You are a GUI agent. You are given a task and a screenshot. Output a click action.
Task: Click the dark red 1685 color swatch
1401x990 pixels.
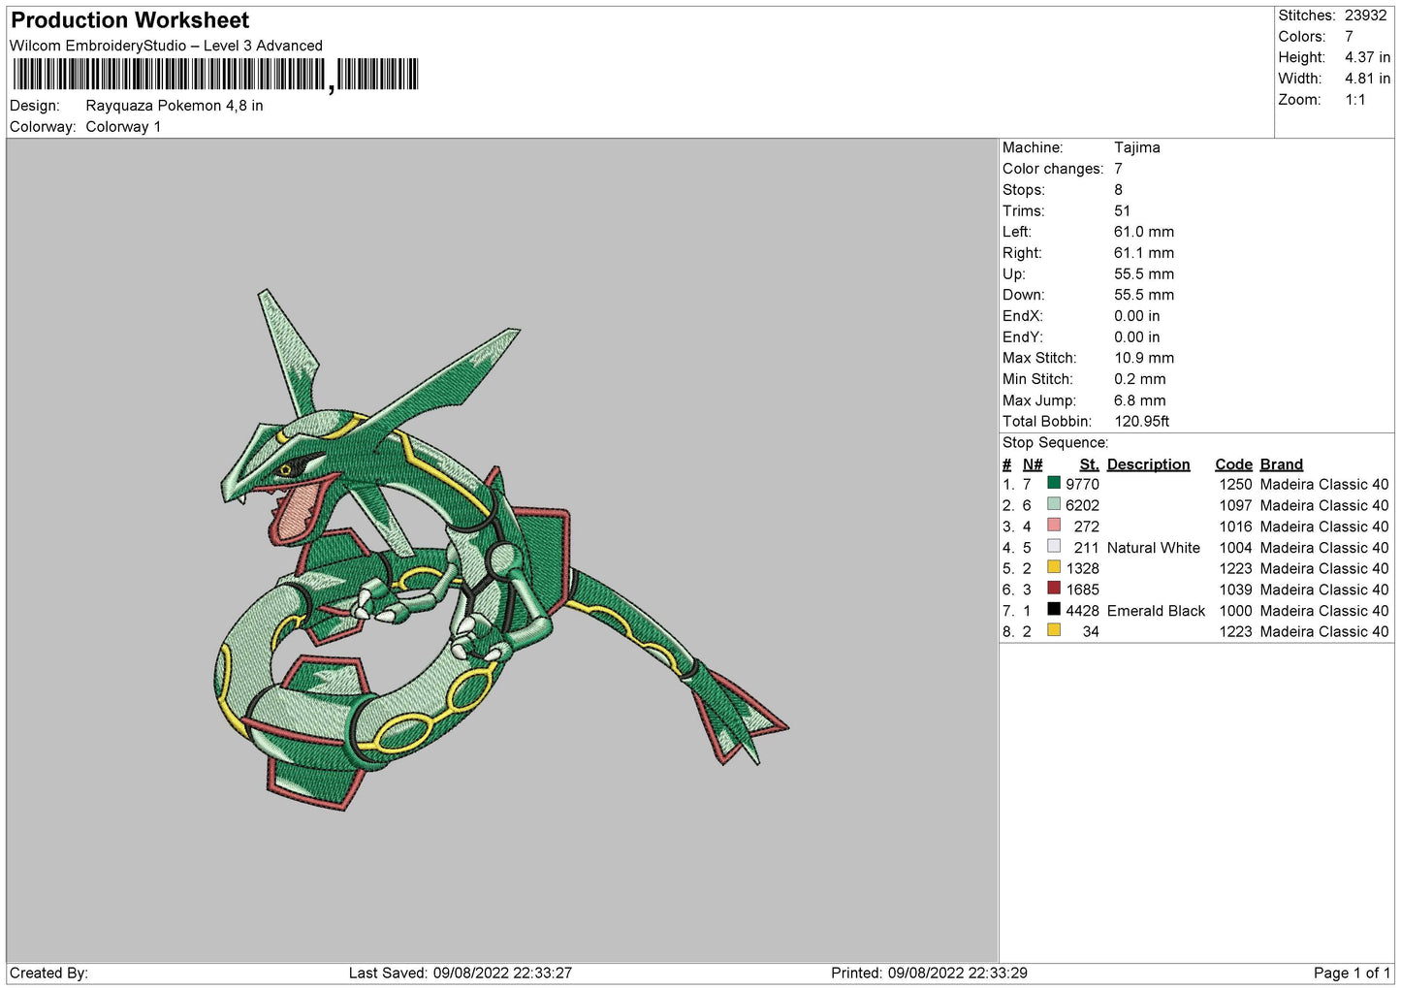1054,589
